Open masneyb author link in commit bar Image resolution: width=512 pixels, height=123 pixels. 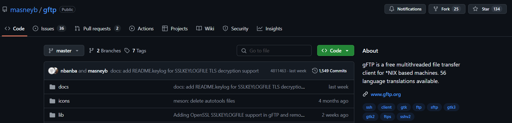click(98, 71)
